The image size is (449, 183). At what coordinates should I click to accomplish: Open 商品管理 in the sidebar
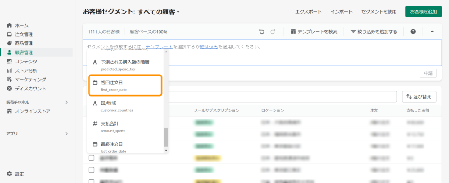pos(24,43)
